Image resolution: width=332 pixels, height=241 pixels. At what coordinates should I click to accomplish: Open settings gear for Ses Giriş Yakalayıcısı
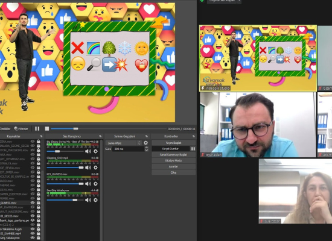click(96, 200)
